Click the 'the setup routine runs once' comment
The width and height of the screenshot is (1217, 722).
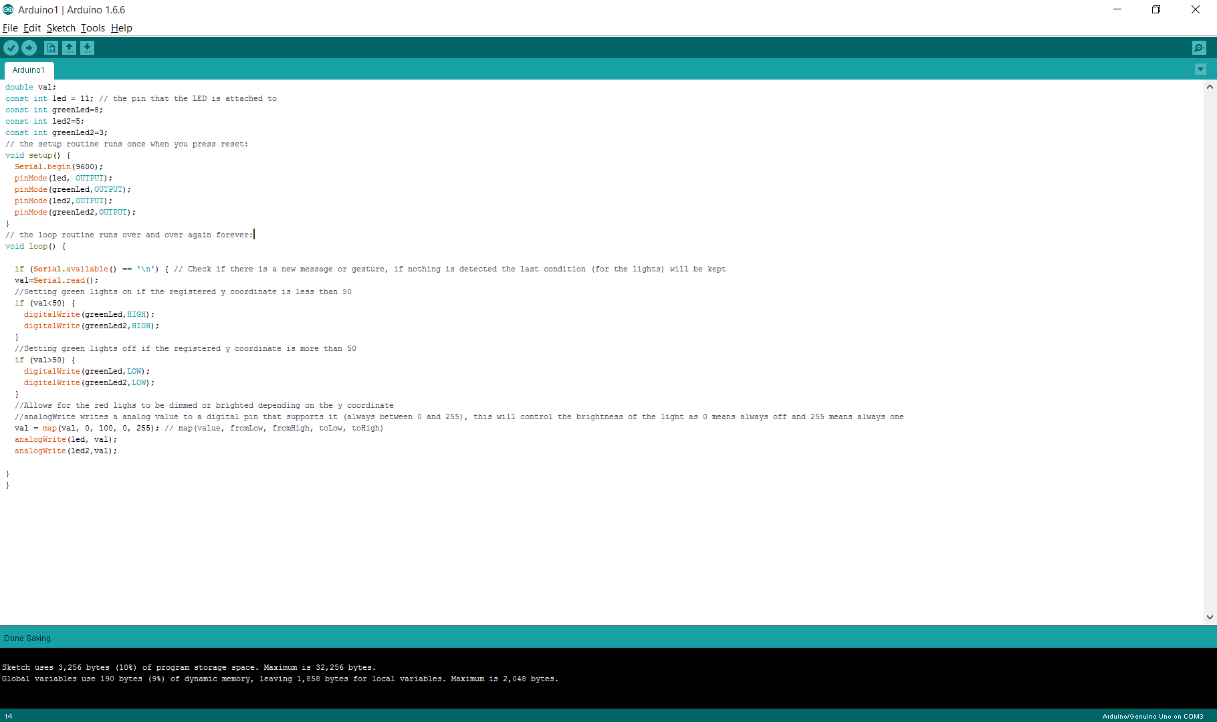[127, 144]
